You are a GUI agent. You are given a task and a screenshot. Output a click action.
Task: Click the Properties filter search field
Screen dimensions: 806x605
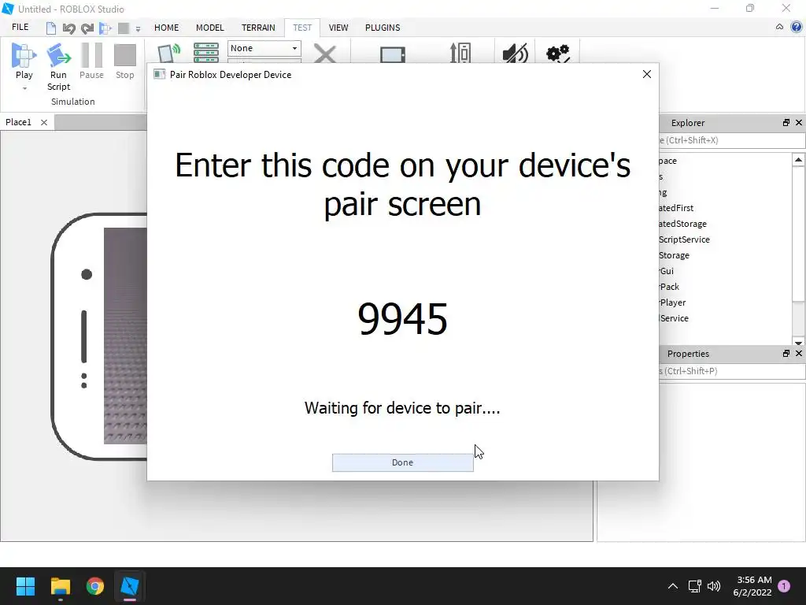732,371
